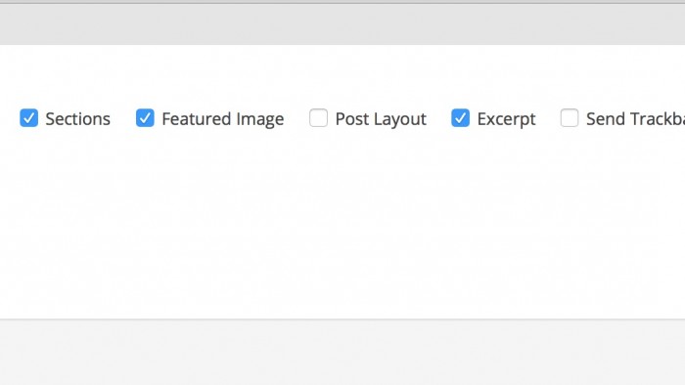The width and height of the screenshot is (685, 385).
Task: Click the Send Trackbacks label text
Action: 636,119
